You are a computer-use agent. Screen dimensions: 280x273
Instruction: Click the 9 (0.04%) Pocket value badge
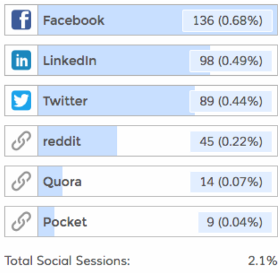(x=235, y=222)
